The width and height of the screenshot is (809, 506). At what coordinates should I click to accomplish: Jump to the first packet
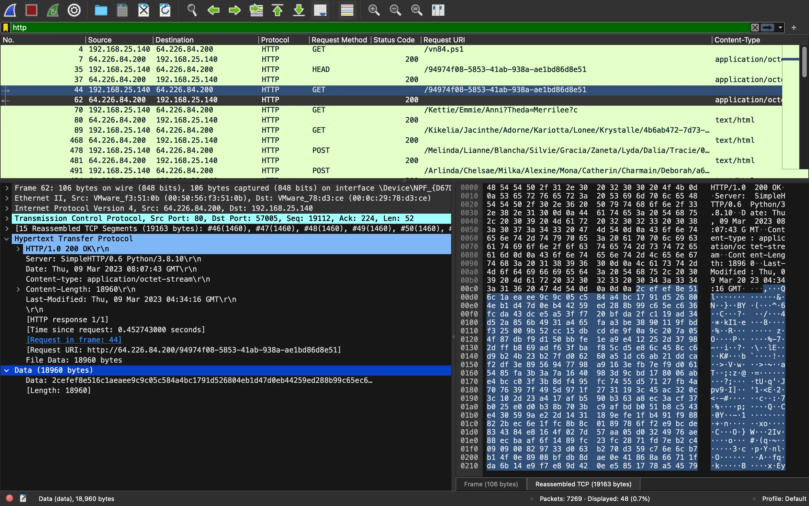tap(278, 10)
